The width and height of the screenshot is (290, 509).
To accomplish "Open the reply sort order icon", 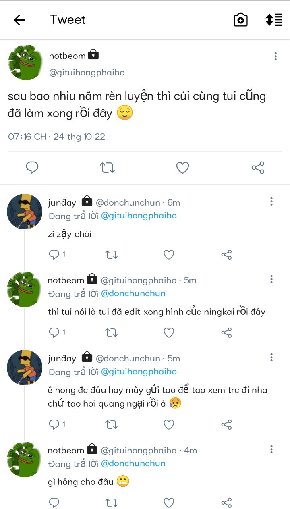I will 273,20.
